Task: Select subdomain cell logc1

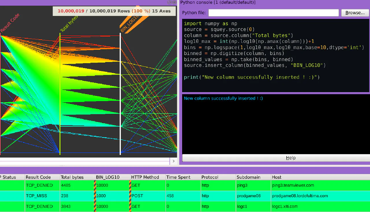Action: (254, 206)
